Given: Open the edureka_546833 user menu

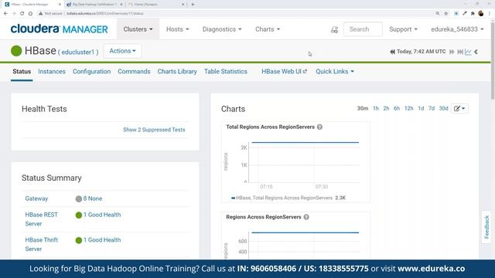Looking at the screenshot, I should (x=457, y=29).
